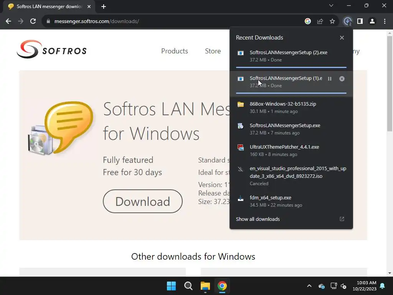
Task: Open the notifications bell in the taskbar
Action: pos(383,286)
